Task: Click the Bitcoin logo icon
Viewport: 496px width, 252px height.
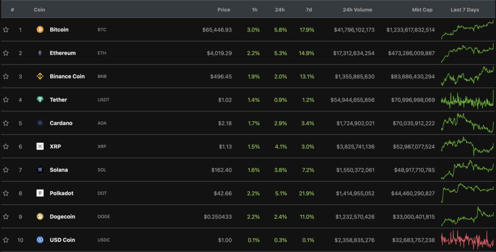Action: [40, 30]
